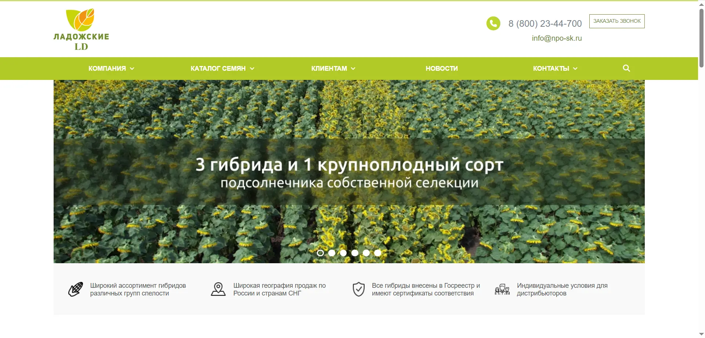Open the Каталог семян menu item

(x=218, y=69)
